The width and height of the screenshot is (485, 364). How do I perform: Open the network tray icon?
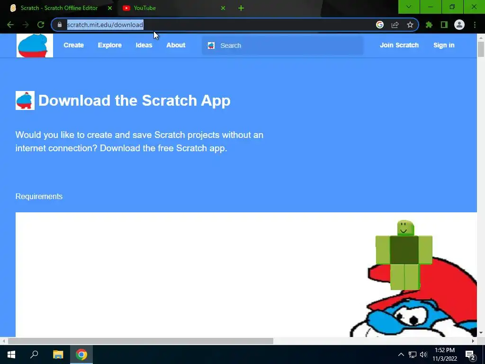coord(413,355)
